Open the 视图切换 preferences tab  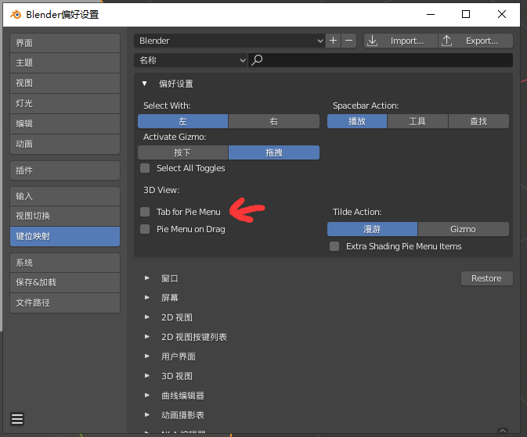[65, 216]
